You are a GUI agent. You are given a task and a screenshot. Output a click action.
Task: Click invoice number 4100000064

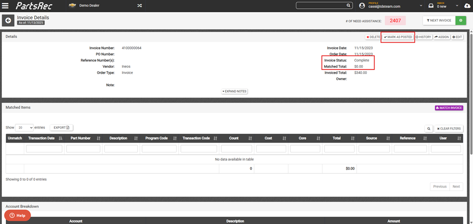pos(131,48)
